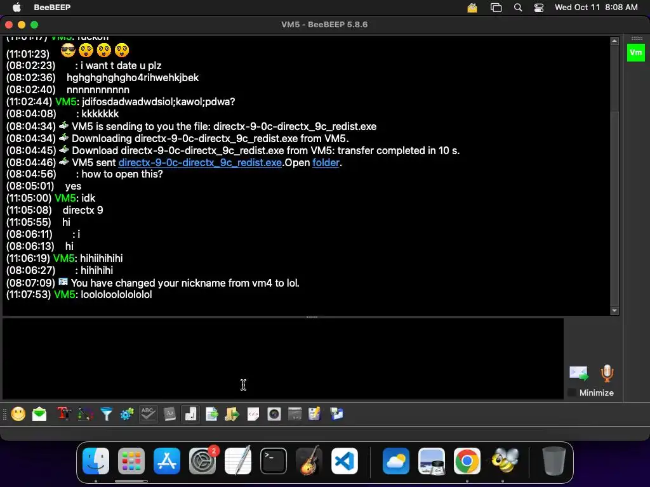
Task: Click the emoji row message at 11:01:23
Action: coord(95,51)
